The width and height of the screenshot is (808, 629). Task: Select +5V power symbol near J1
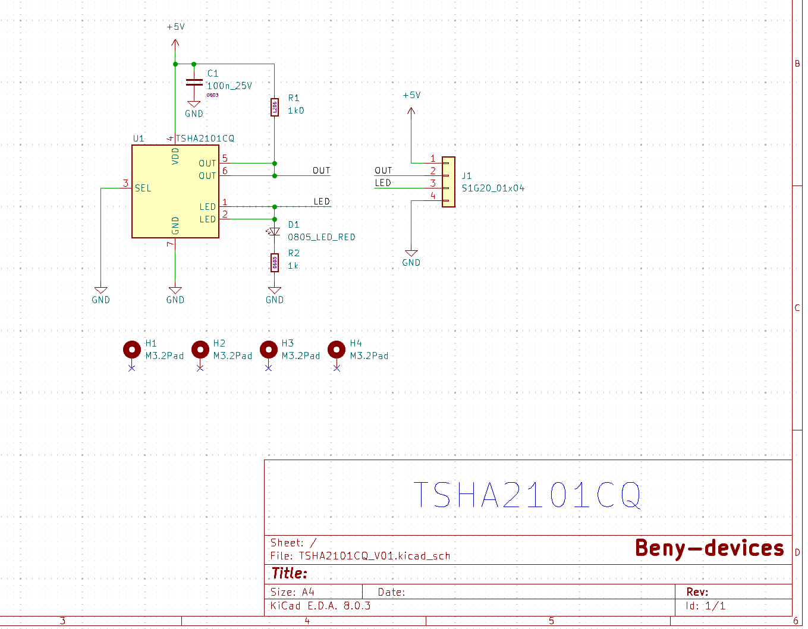pos(411,110)
